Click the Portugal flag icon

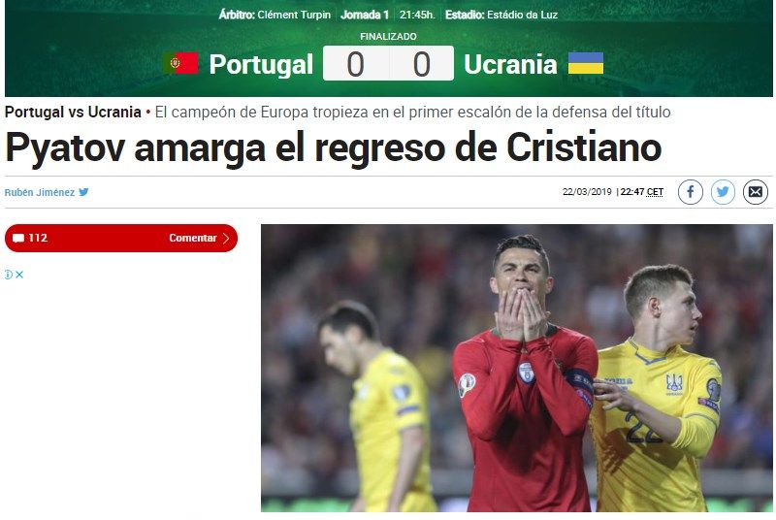181,63
